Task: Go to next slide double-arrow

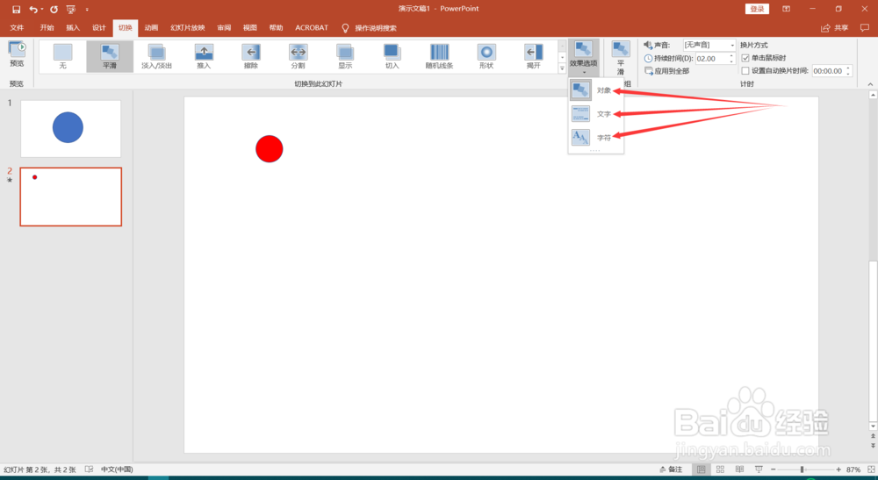Action: [x=873, y=445]
